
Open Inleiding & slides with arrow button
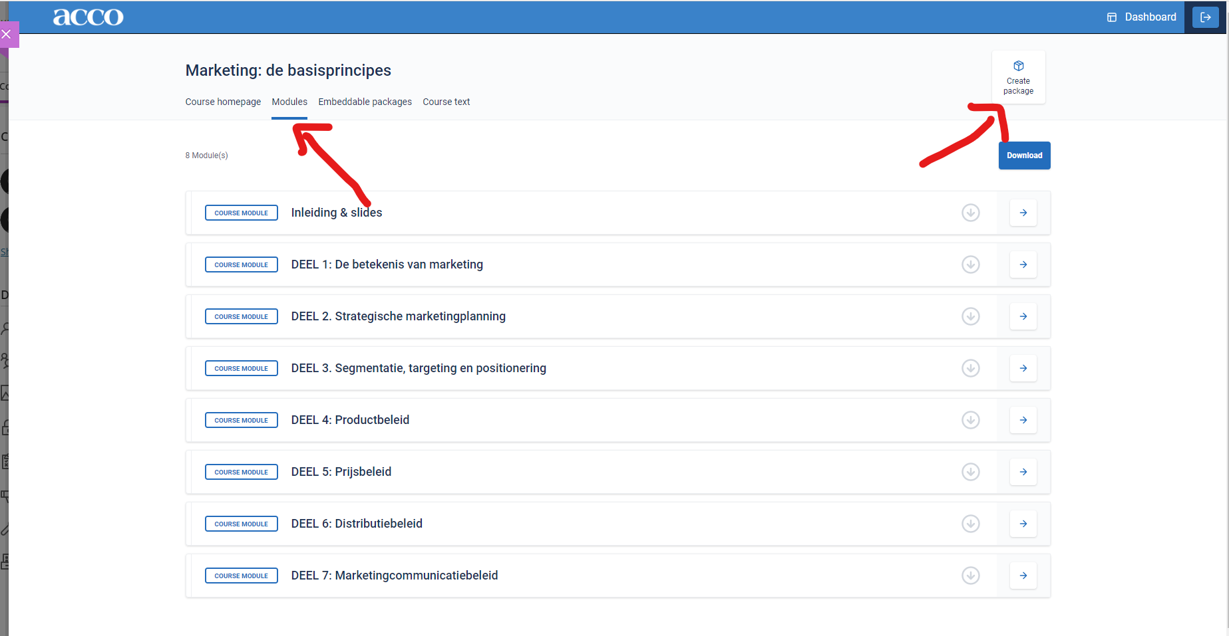click(x=1023, y=213)
